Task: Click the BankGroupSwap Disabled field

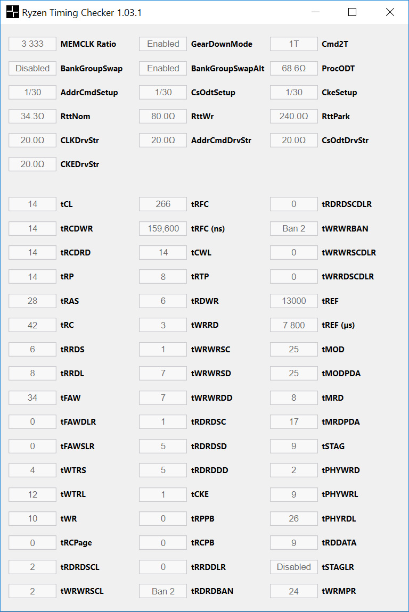Action: 32,68
